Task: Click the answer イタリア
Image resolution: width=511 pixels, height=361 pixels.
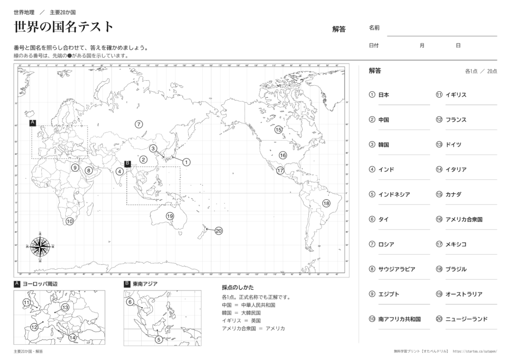Action: [x=456, y=169]
